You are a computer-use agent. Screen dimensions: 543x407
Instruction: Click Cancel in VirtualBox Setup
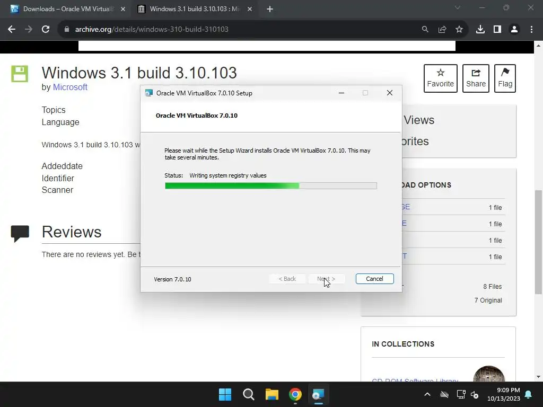point(375,279)
